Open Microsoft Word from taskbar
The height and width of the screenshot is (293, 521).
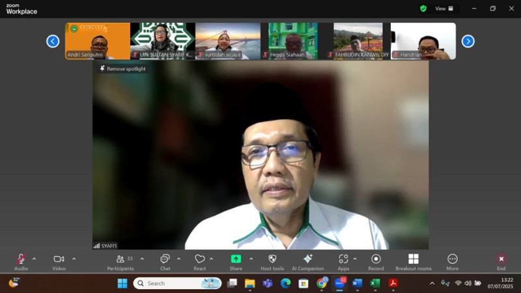tap(357, 283)
